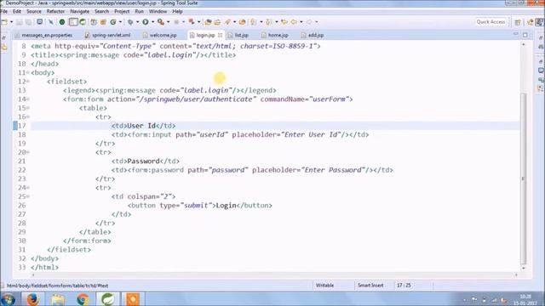Open the Window menu
The width and height of the screenshot is (545, 306).
click(x=158, y=11)
